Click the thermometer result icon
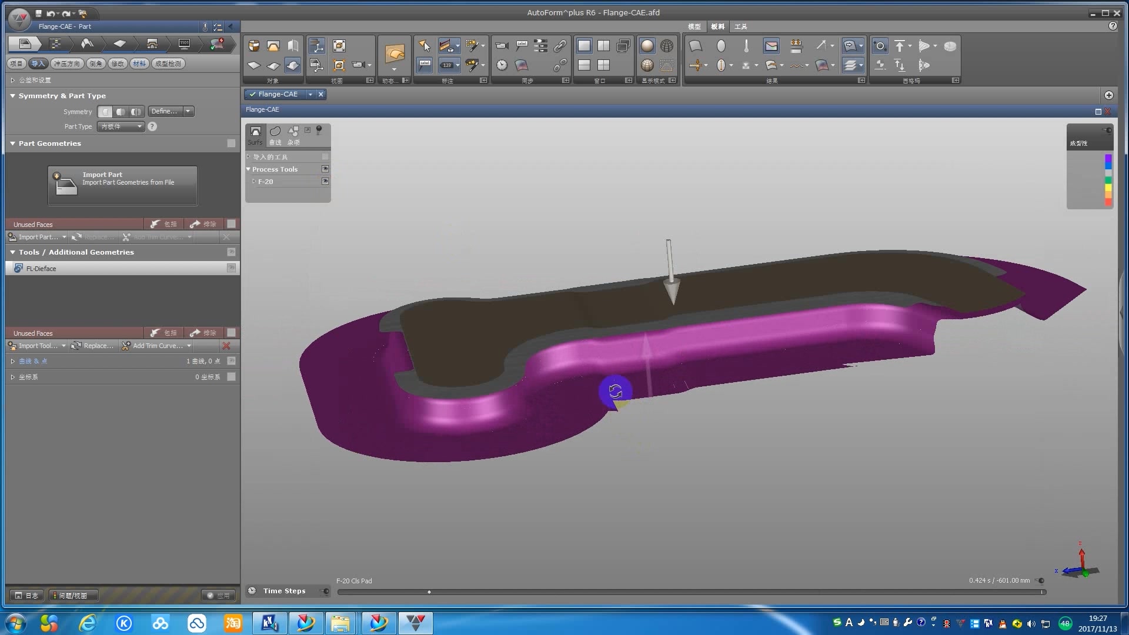The height and width of the screenshot is (635, 1129). (x=746, y=46)
